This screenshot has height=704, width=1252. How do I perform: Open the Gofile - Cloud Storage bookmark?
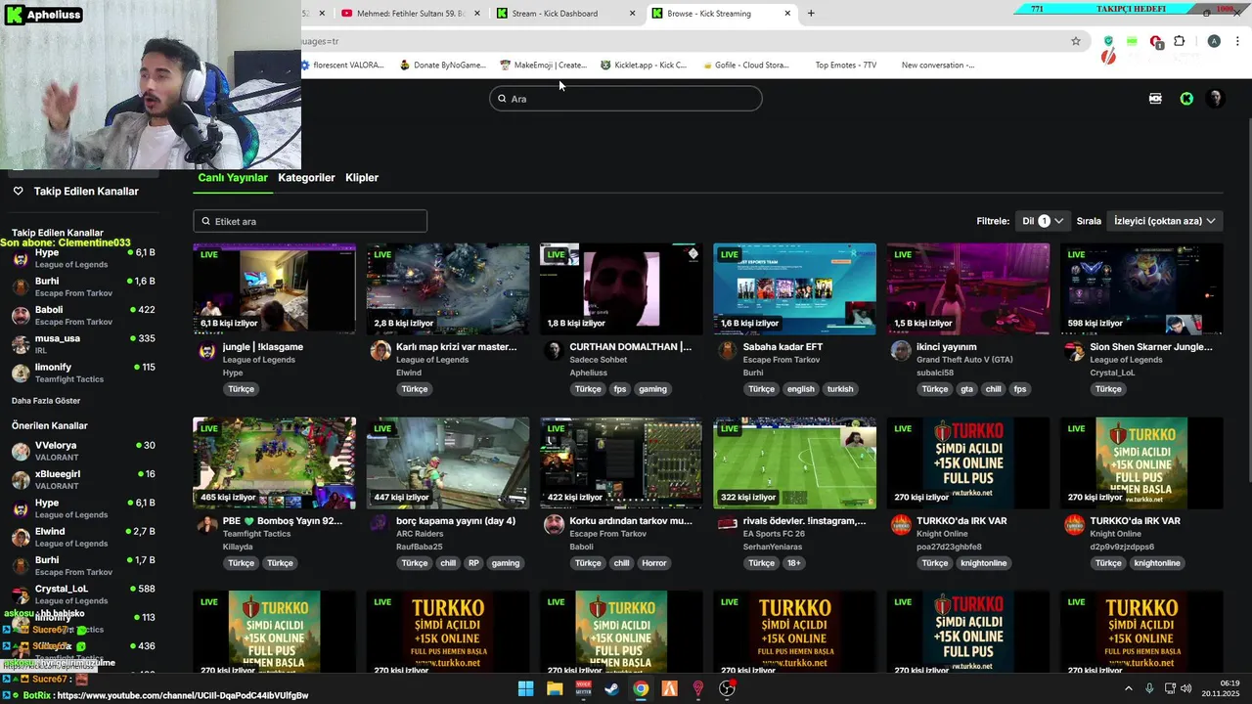click(x=745, y=66)
